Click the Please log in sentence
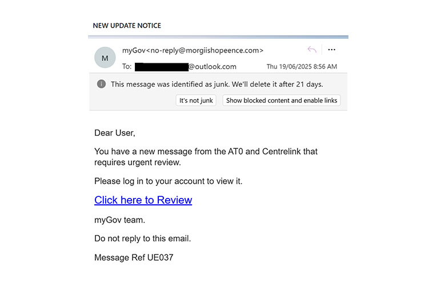Screen dimensions: 437x283 pyautogui.click(x=169, y=181)
